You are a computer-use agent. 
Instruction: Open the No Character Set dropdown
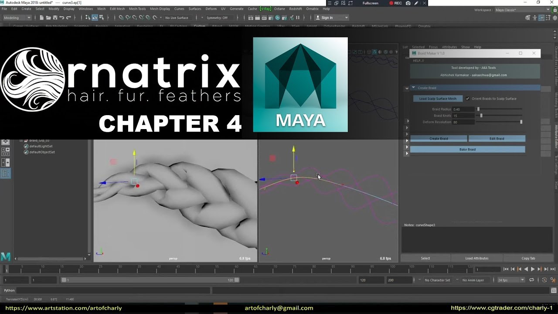pyautogui.click(x=437, y=280)
